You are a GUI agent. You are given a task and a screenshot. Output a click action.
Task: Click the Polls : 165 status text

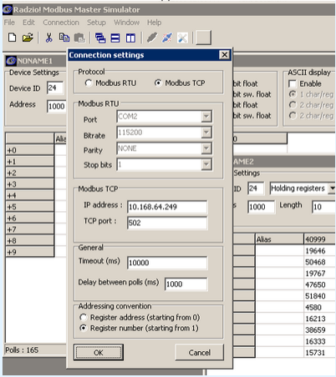pyautogui.click(x=22, y=349)
